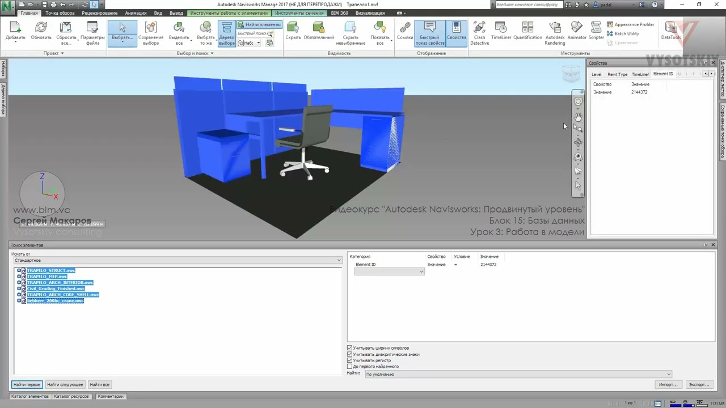Click the Экспорт... button
This screenshot has width=726, height=408.
[x=699, y=385]
